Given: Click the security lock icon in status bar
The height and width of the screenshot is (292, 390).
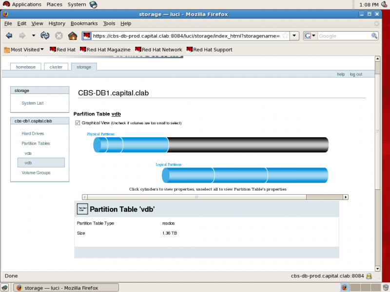Looking at the screenshot, I should pyautogui.click(x=369, y=276).
